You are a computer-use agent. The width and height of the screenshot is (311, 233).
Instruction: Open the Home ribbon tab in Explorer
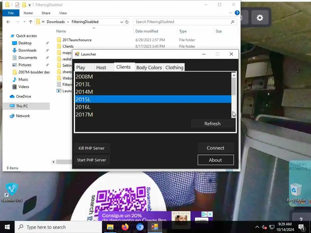pos(28,13)
